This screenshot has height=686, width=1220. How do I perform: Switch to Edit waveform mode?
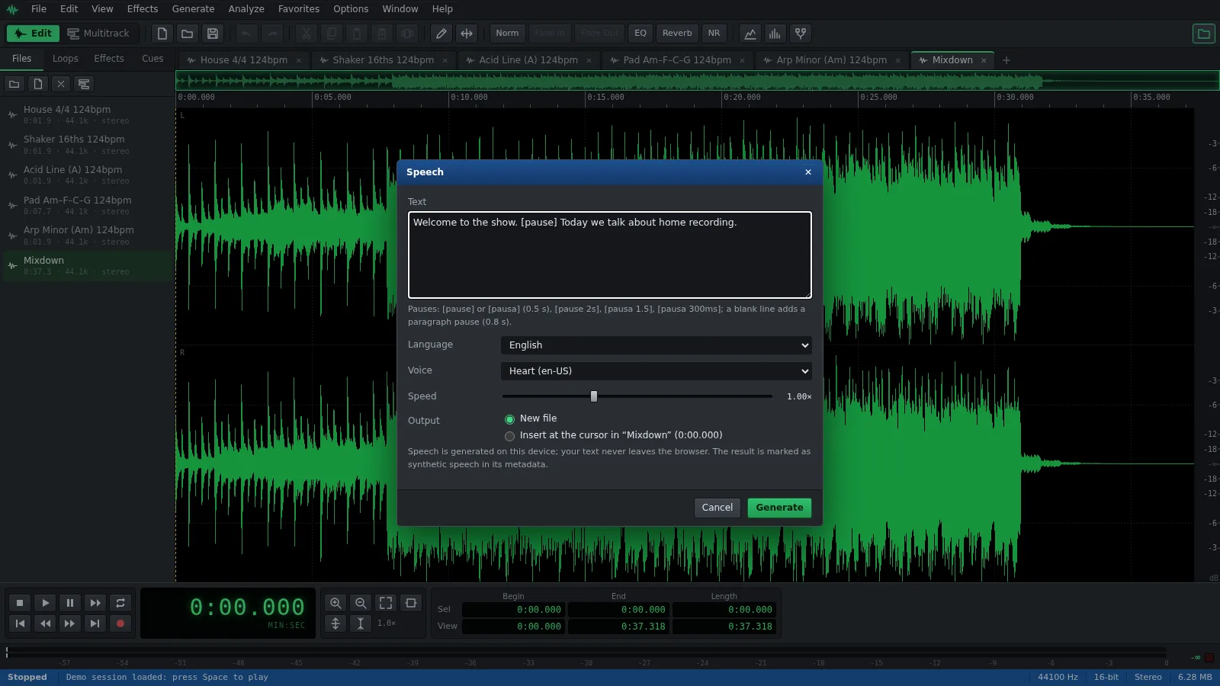click(33, 34)
